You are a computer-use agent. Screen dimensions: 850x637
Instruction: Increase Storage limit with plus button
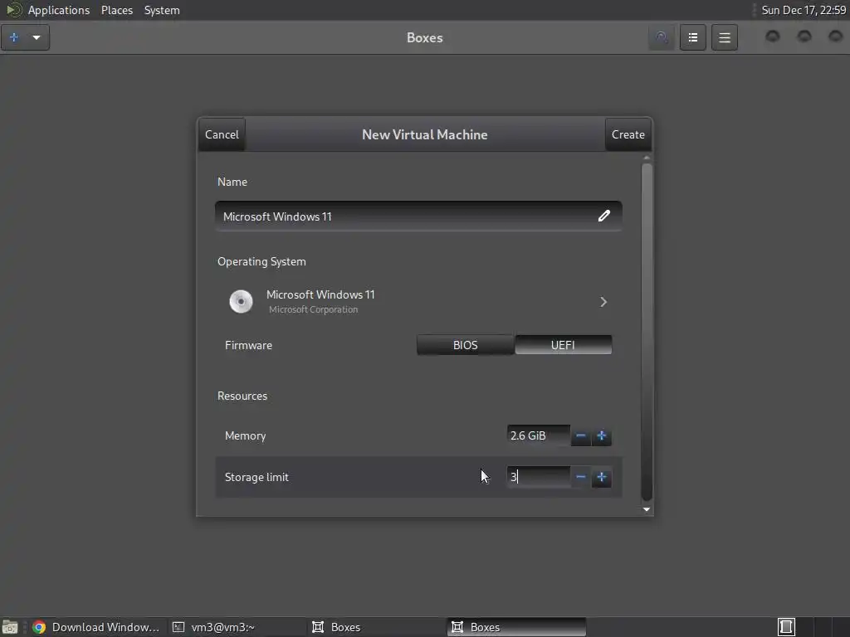pos(601,477)
